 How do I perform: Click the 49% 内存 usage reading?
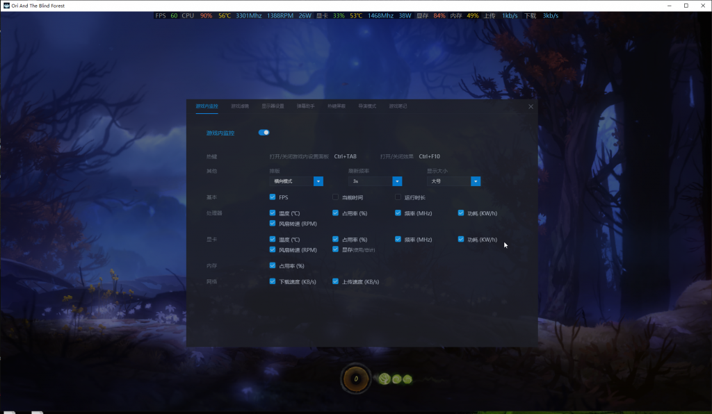(473, 15)
